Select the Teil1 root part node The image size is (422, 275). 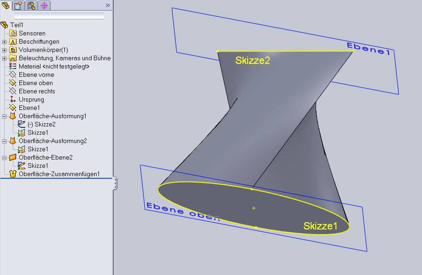(17, 25)
